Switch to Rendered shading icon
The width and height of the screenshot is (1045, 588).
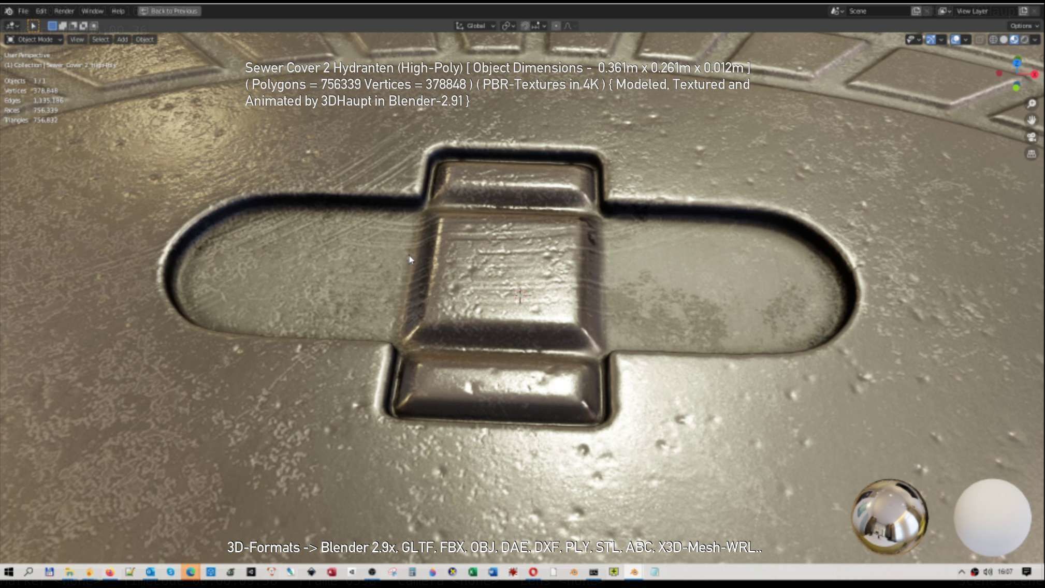(1024, 39)
